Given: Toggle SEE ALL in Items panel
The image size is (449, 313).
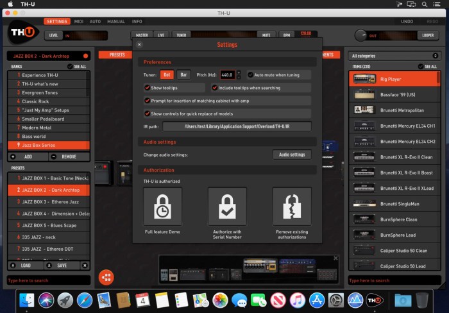Looking at the screenshot, I should pyautogui.click(x=421, y=67).
